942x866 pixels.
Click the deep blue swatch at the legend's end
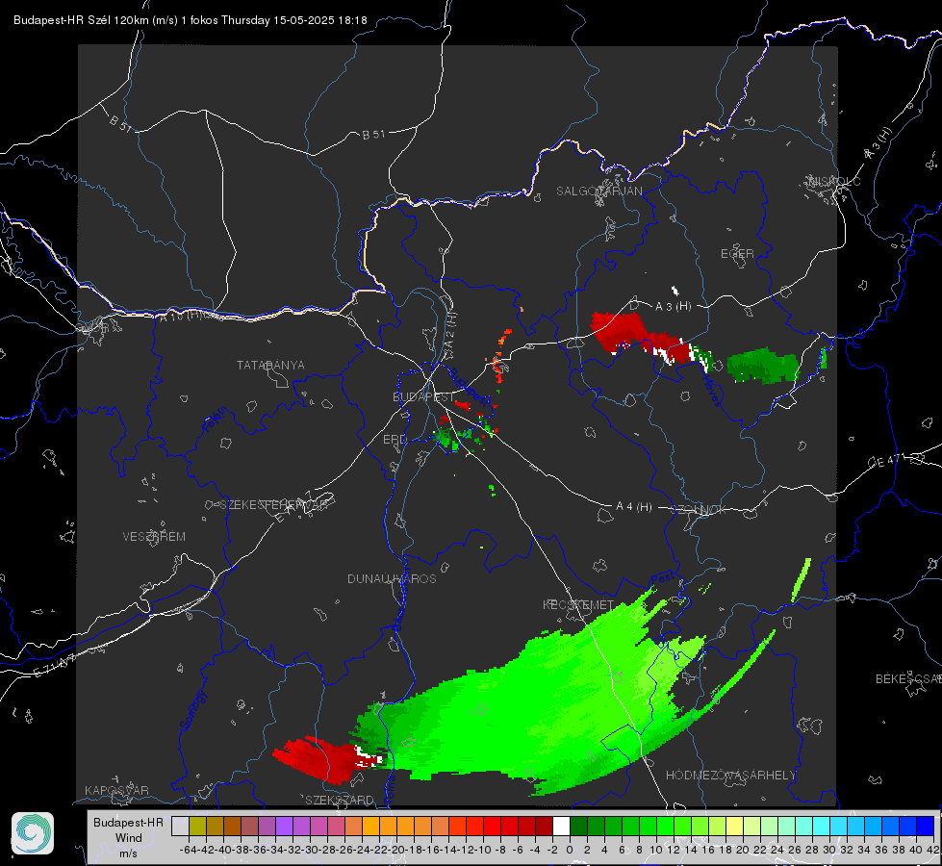point(926,826)
